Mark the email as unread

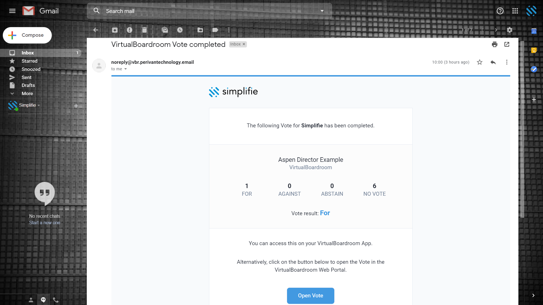[x=165, y=30]
